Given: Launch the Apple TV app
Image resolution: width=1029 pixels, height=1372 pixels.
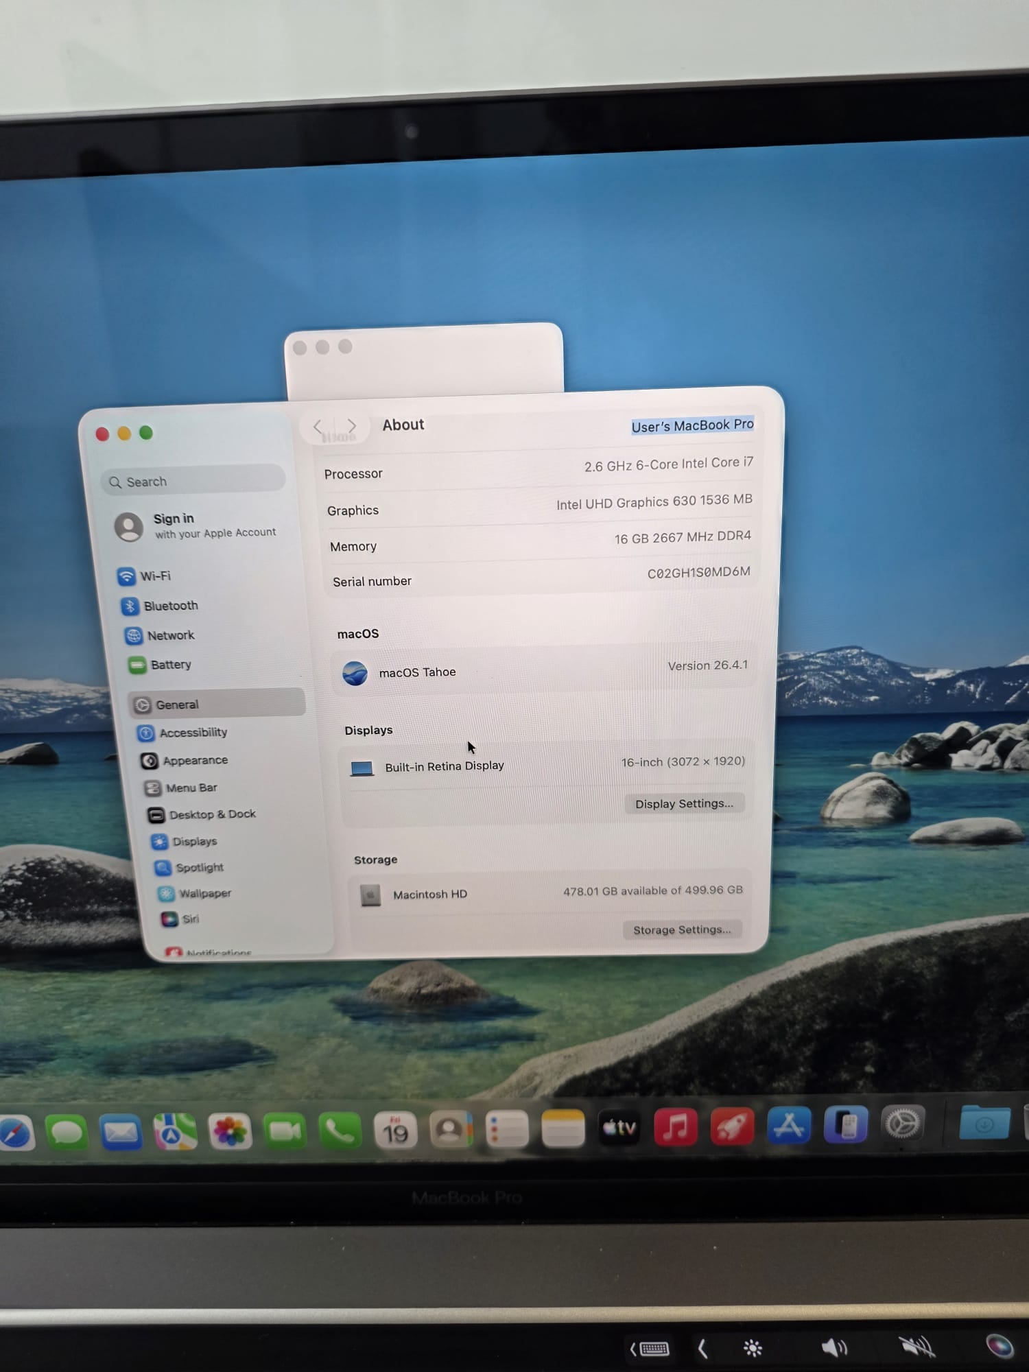Looking at the screenshot, I should [x=619, y=1127].
